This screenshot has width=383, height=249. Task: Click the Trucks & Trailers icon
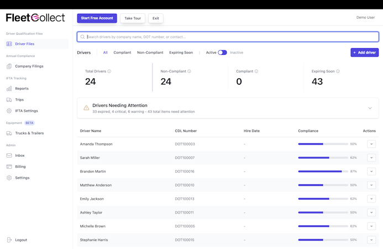pyautogui.click(x=9, y=133)
